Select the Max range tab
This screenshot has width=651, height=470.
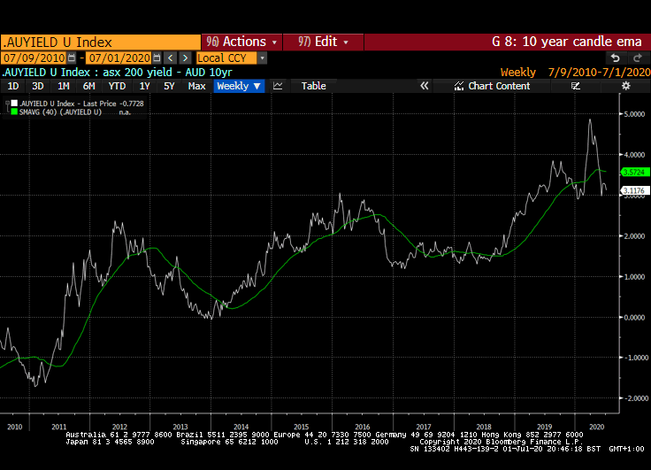tap(196, 86)
